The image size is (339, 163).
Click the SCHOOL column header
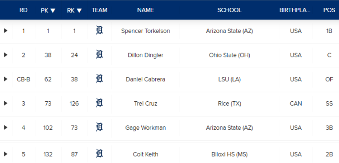point(229,10)
